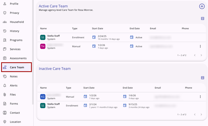208x126 pixels.
Task: Open column settings icon in Inactive Care Team
Action: click(202, 78)
